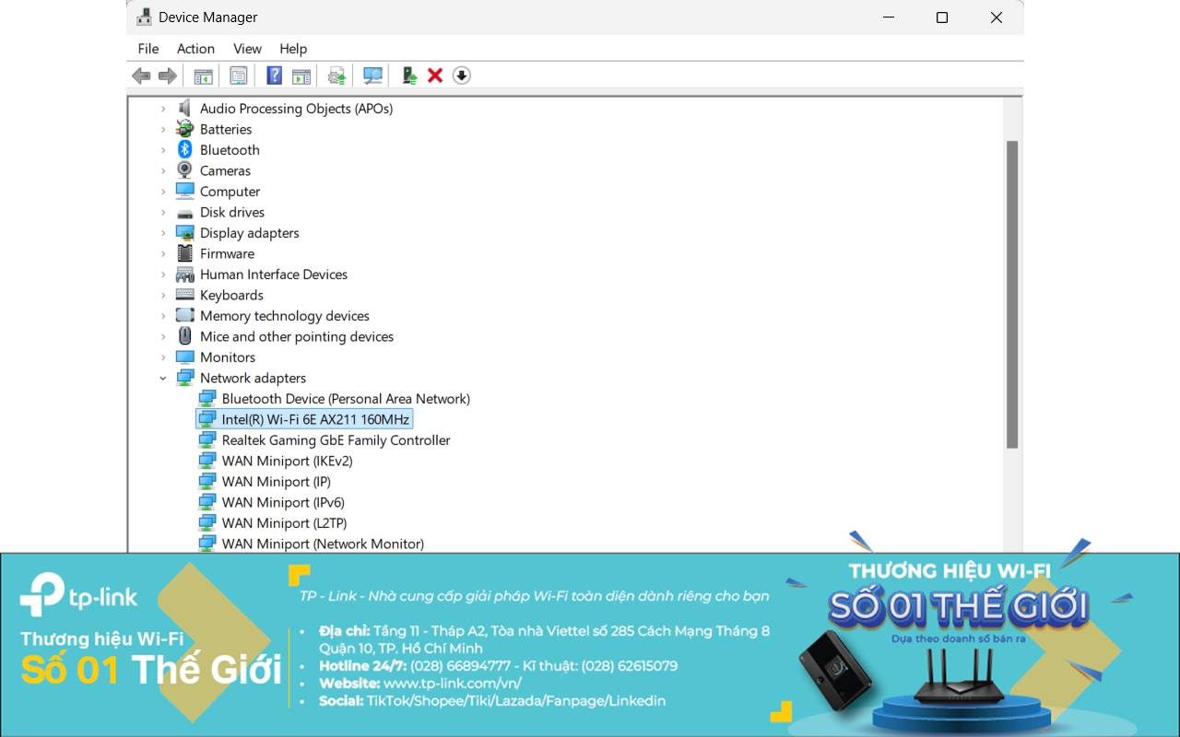
Task: Close the Device Manager window
Action: [x=996, y=18]
